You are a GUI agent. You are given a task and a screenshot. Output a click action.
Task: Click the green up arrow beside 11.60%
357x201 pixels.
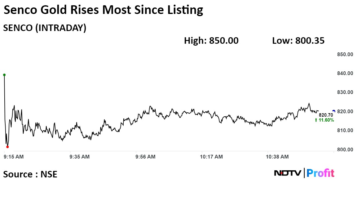point(316,120)
